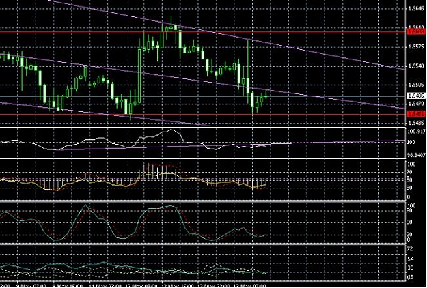This screenshot has height=288, width=427.
Task: Click the 80 level on the stochastic scale
Action: coord(409,210)
